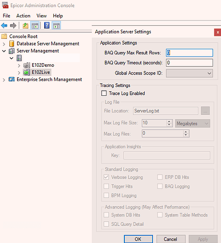Viewport: 221px width, 243px height.
Task: Click the Enterprise Search Management icon
Action: click(x=12, y=79)
